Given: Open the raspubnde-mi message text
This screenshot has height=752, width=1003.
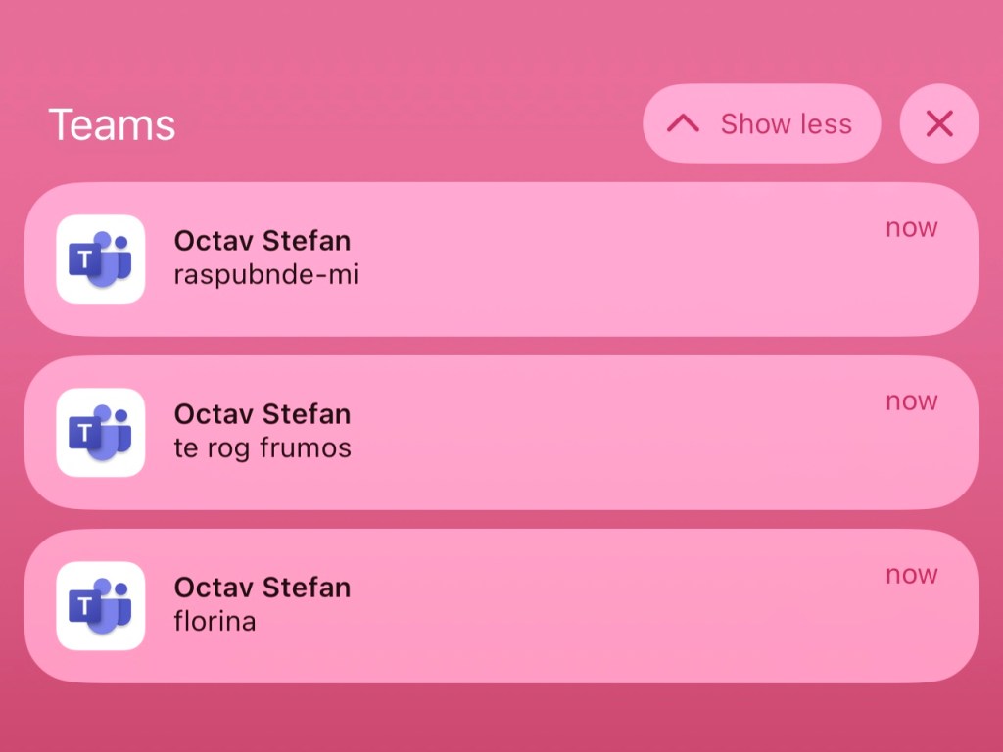Looking at the screenshot, I should 265,275.
